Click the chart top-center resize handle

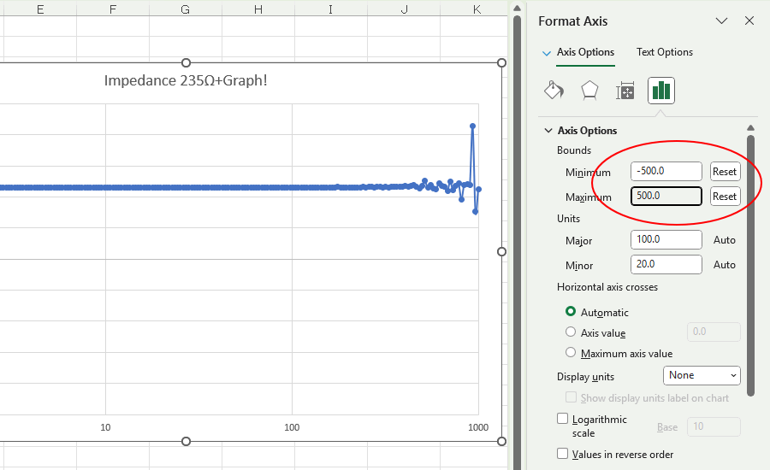coord(186,62)
